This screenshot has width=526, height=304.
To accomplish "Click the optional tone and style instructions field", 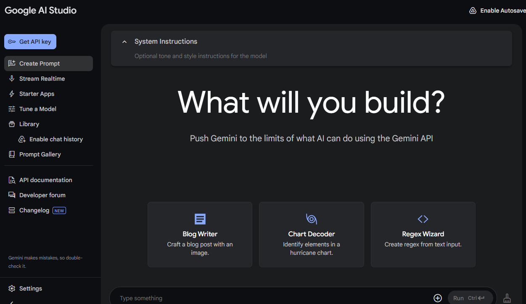I will pos(201,56).
